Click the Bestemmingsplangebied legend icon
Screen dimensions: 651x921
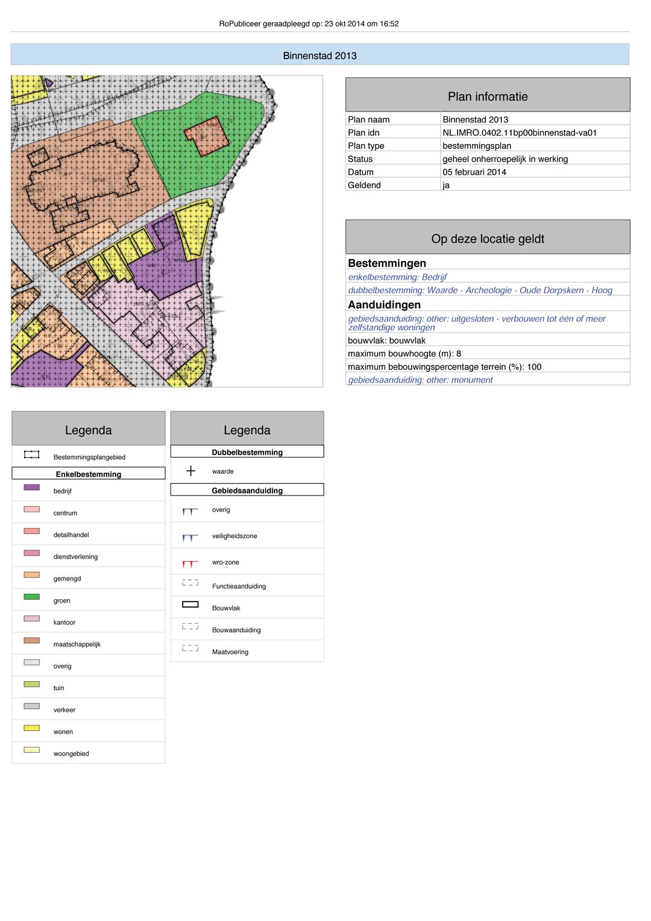[31, 454]
